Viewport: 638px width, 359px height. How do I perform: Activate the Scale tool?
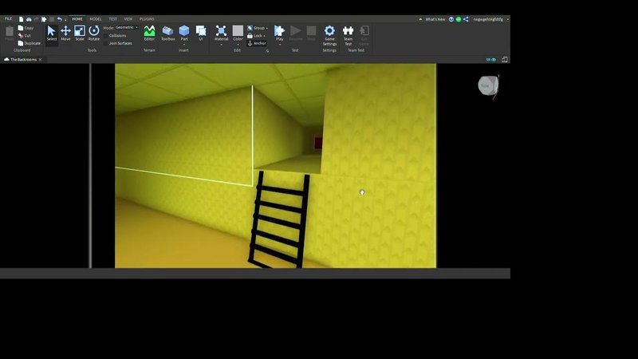coord(80,34)
